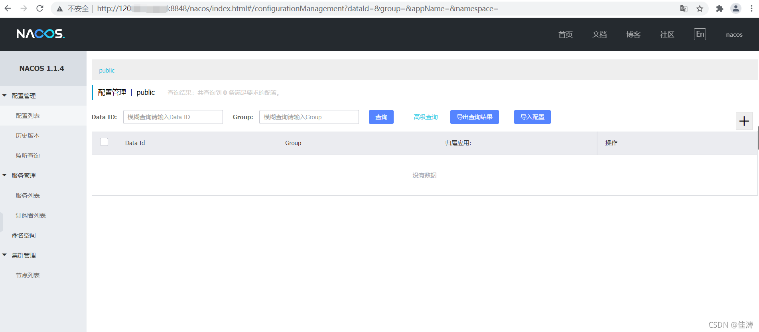Open the extensions puzzle icon
This screenshot has height=332, width=759.
pyautogui.click(x=720, y=9)
